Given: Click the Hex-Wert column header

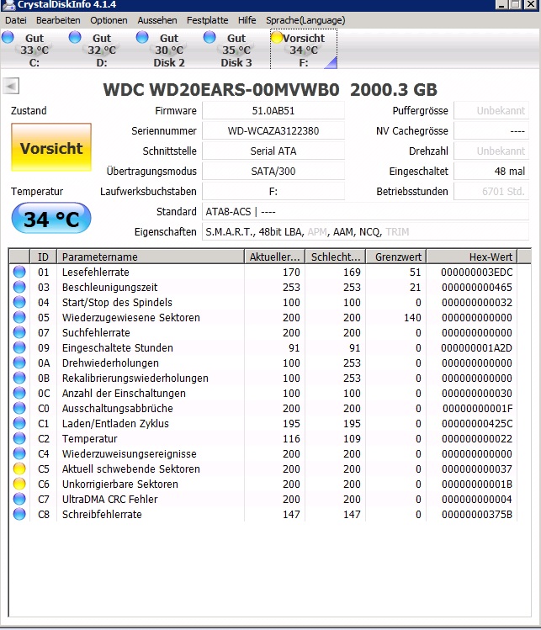Looking at the screenshot, I should coord(472,257).
